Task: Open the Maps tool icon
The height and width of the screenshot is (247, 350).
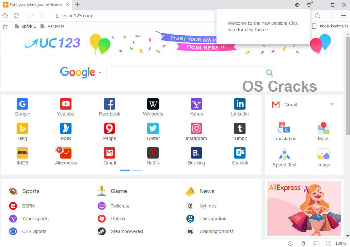Action: 324,128
